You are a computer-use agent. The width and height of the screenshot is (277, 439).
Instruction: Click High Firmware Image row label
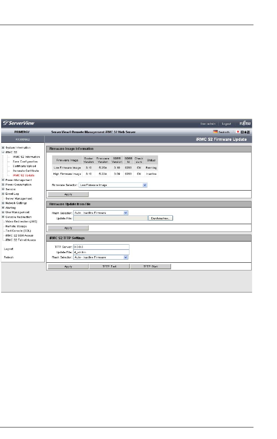point(67,174)
